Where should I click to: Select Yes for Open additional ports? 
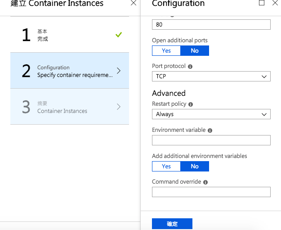coord(166,50)
